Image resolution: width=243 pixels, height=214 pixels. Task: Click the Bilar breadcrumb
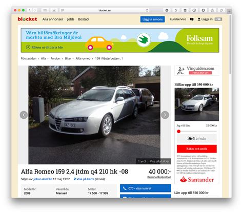68,58
